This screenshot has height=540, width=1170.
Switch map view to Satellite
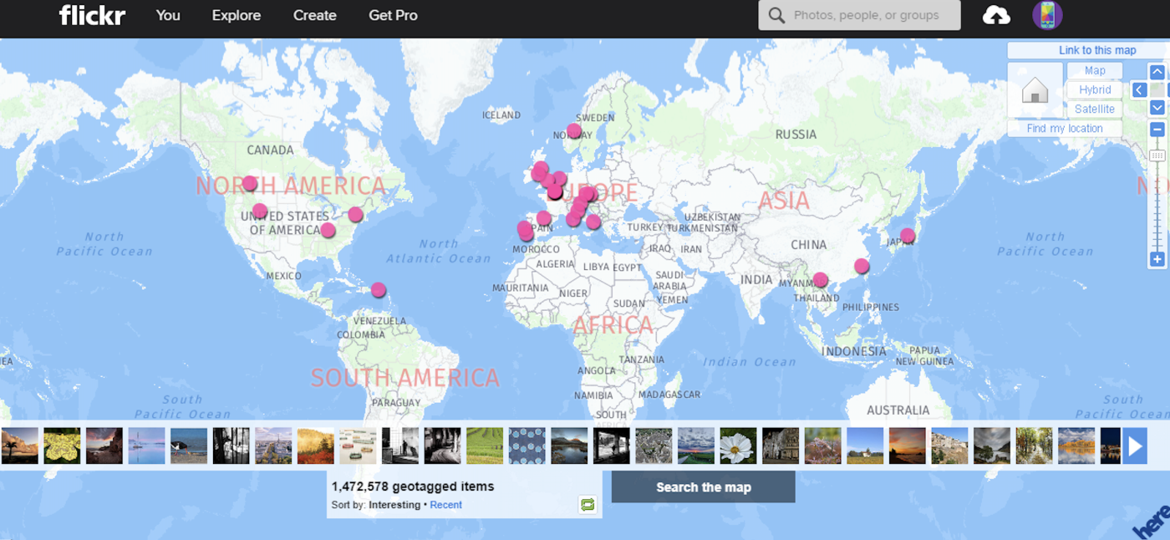(x=1095, y=110)
